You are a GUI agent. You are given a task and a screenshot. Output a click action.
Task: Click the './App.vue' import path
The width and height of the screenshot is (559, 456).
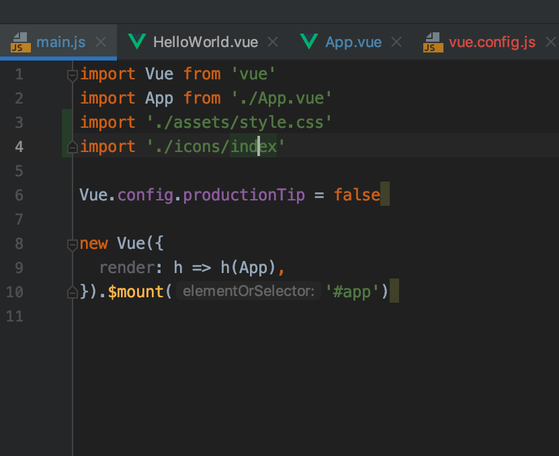(x=282, y=98)
